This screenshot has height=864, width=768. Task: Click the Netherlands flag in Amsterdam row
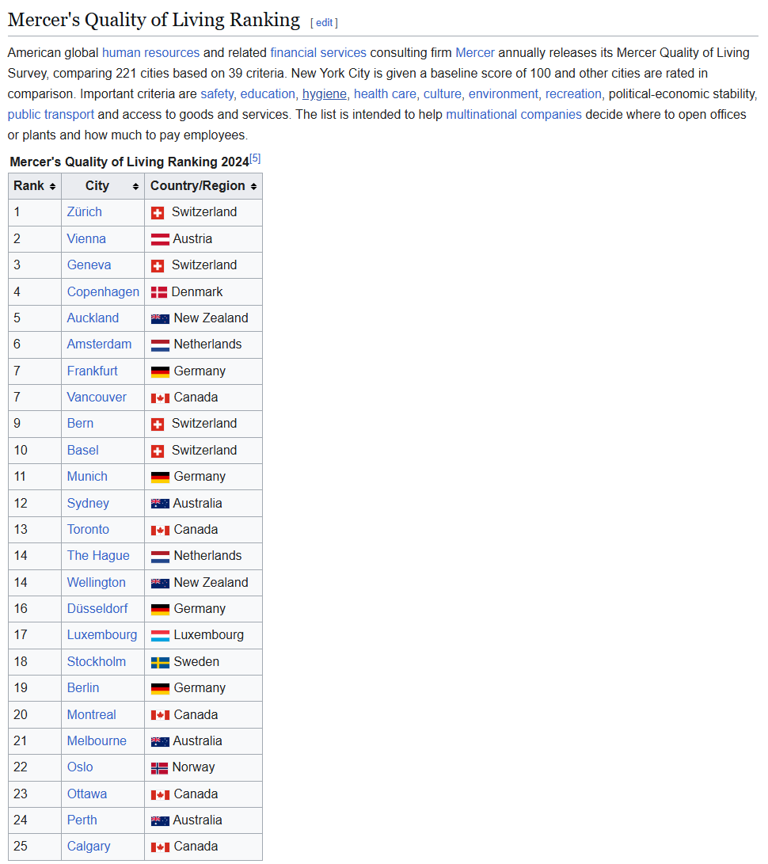(160, 345)
